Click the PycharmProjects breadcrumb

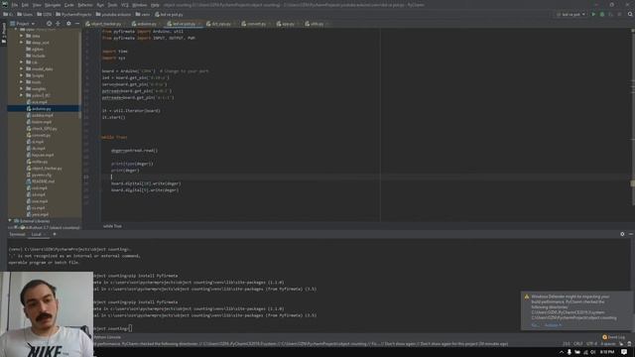point(73,14)
